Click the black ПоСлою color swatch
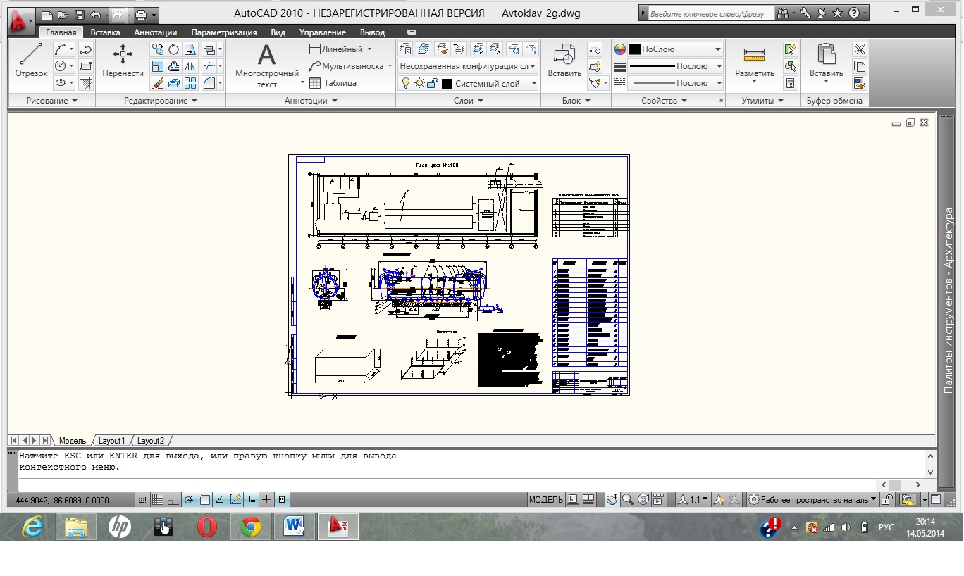Screen dimensions: 964x576 (x=634, y=49)
